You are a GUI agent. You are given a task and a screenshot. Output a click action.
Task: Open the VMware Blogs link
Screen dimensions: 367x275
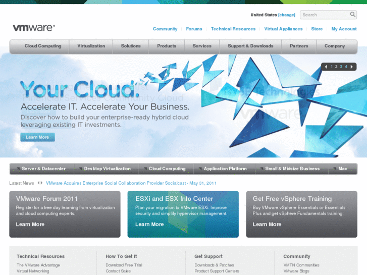point(296,271)
